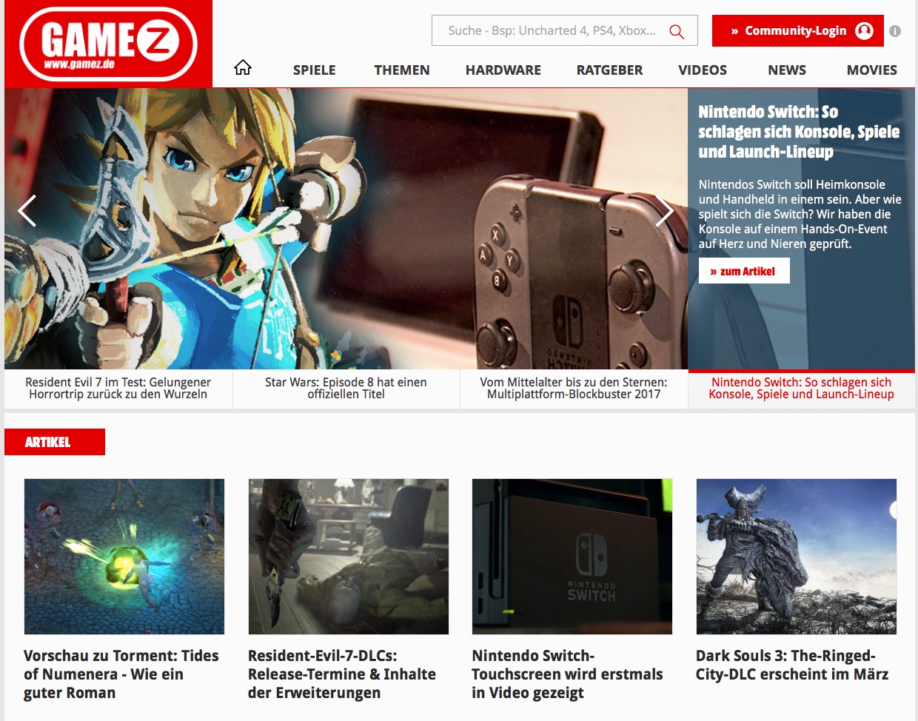Open the THEMEN menu

pos(402,70)
